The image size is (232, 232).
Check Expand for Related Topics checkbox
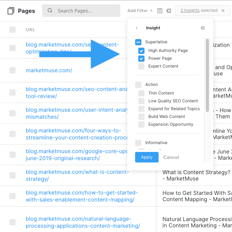click(141, 109)
